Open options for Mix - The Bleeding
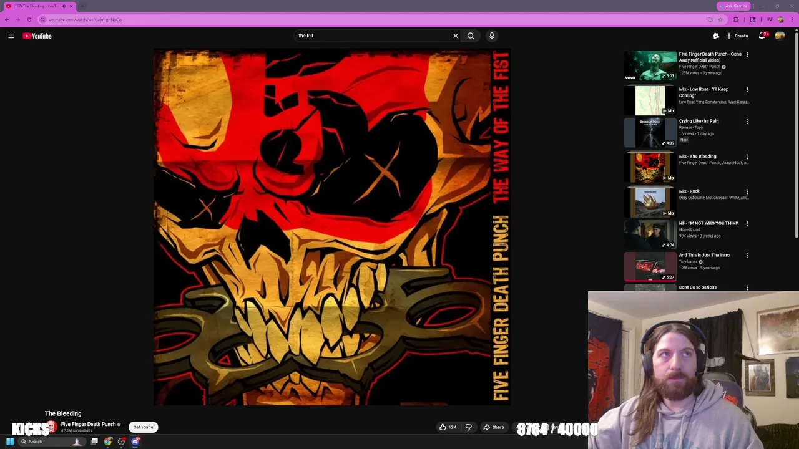 pos(747,157)
